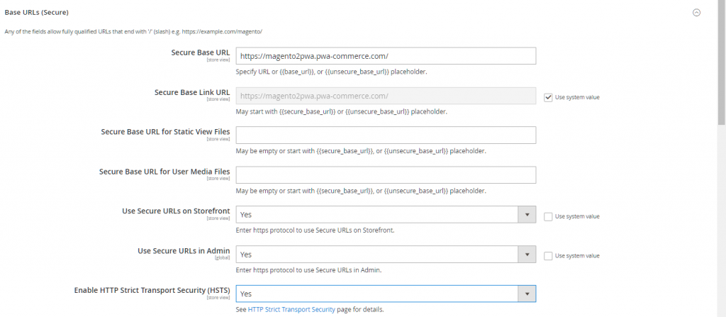The width and height of the screenshot is (726, 317).
Task: Click dropdown arrow for Admin secure URLs
Action: coord(527,255)
